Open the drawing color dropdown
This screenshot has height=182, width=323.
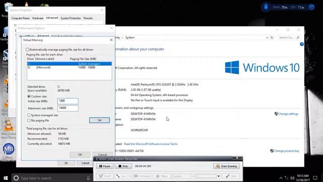[219, 176]
